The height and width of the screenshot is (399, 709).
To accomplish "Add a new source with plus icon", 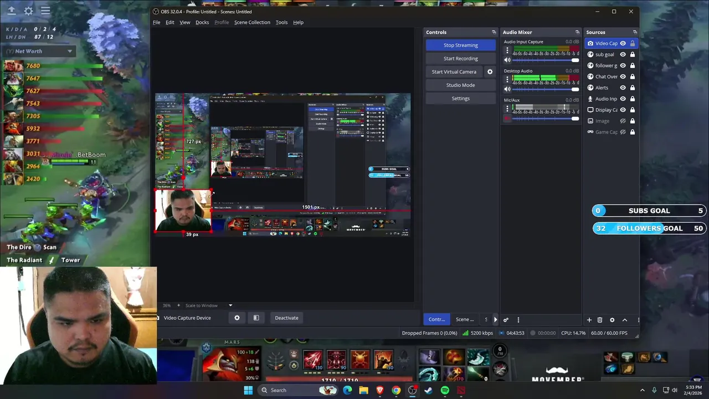I will click(x=589, y=320).
